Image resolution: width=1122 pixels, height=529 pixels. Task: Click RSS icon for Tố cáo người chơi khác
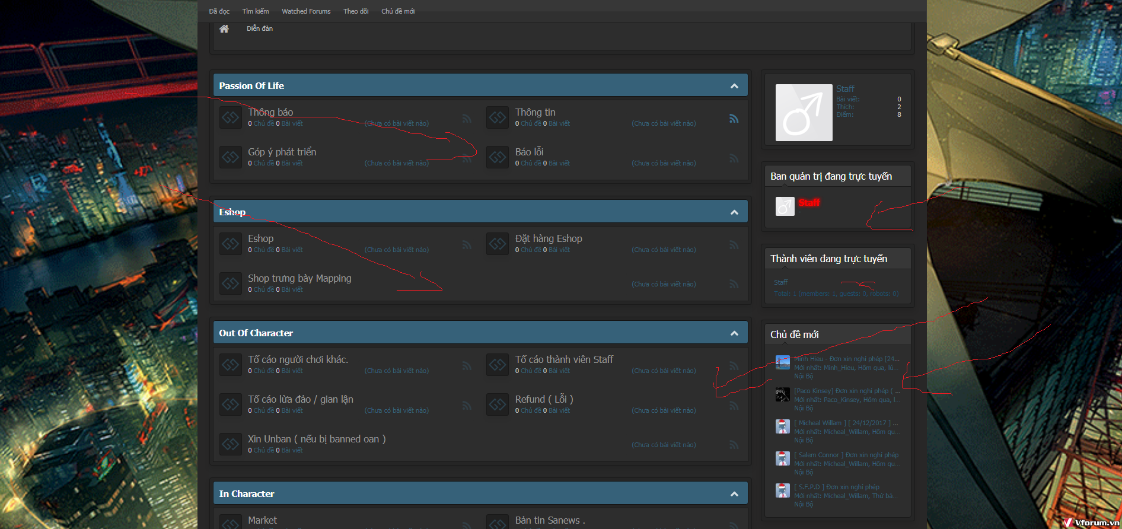click(x=467, y=366)
